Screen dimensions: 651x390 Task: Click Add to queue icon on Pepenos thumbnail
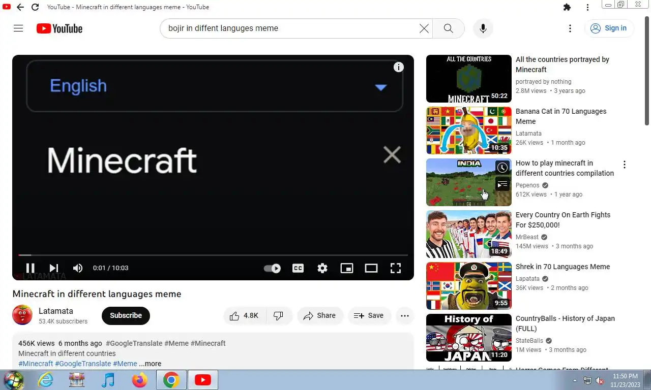(502, 184)
